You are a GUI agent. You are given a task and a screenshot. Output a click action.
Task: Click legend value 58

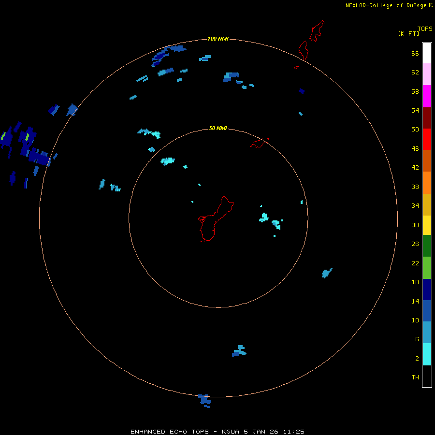point(415,91)
